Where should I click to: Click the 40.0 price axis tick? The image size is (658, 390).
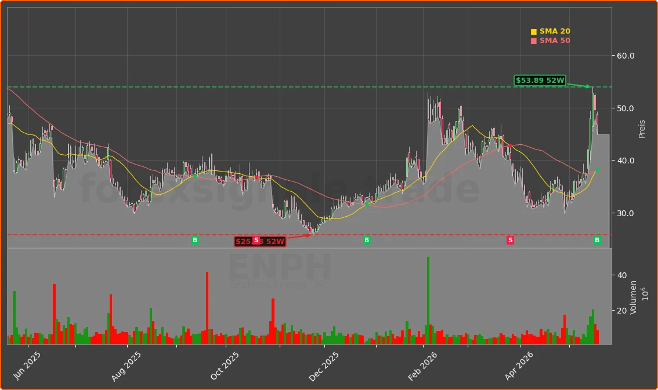[x=626, y=161]
